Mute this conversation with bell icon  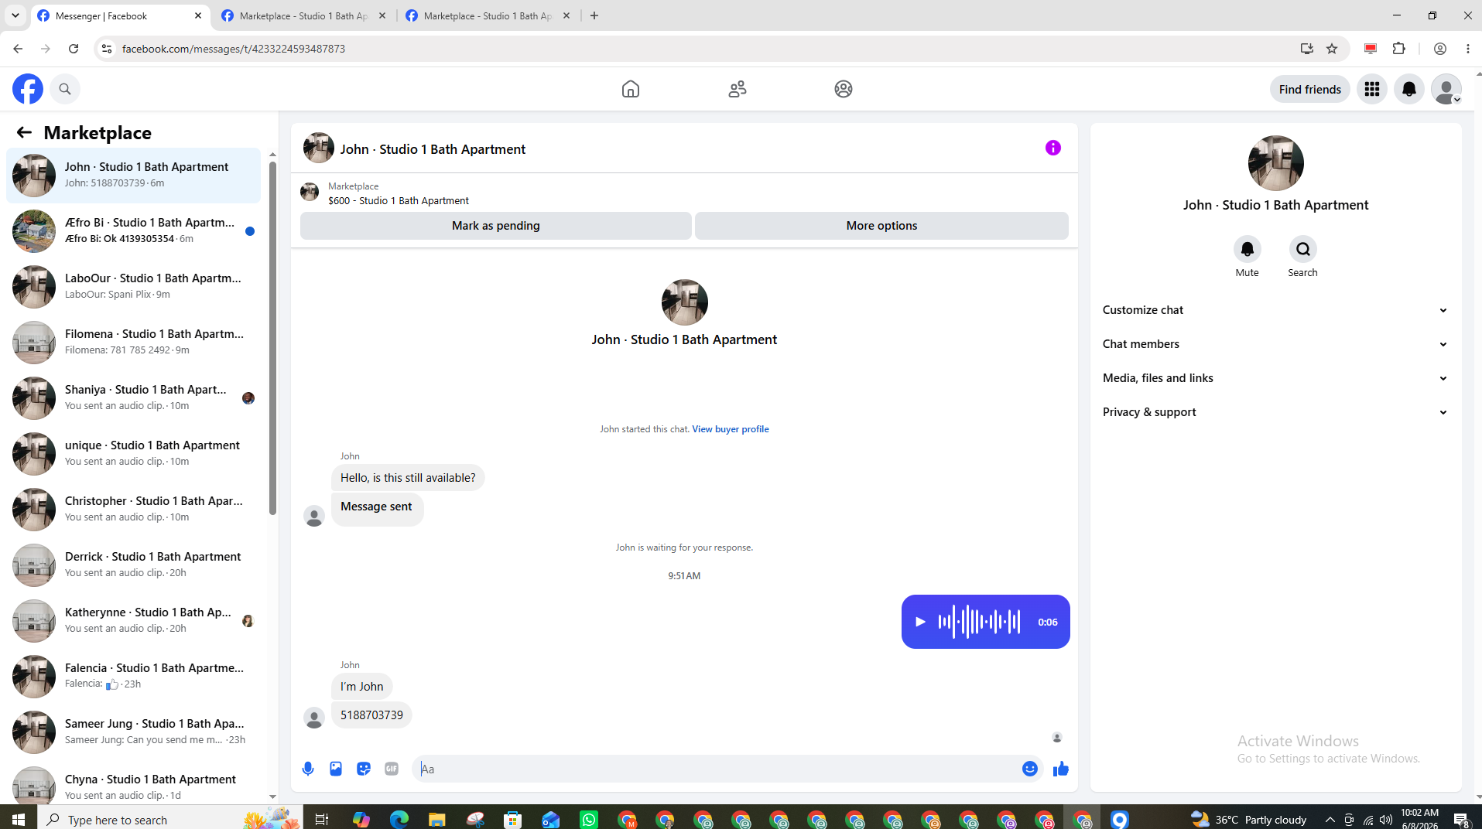pyautogui.click(x=1248, y=249)
